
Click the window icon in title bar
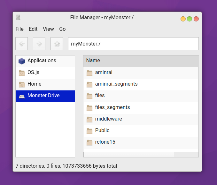click(x=18, y=18)
